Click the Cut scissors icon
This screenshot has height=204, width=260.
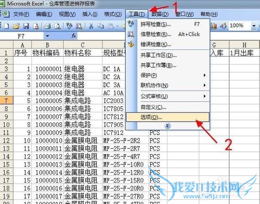click(x=91, y=26)
